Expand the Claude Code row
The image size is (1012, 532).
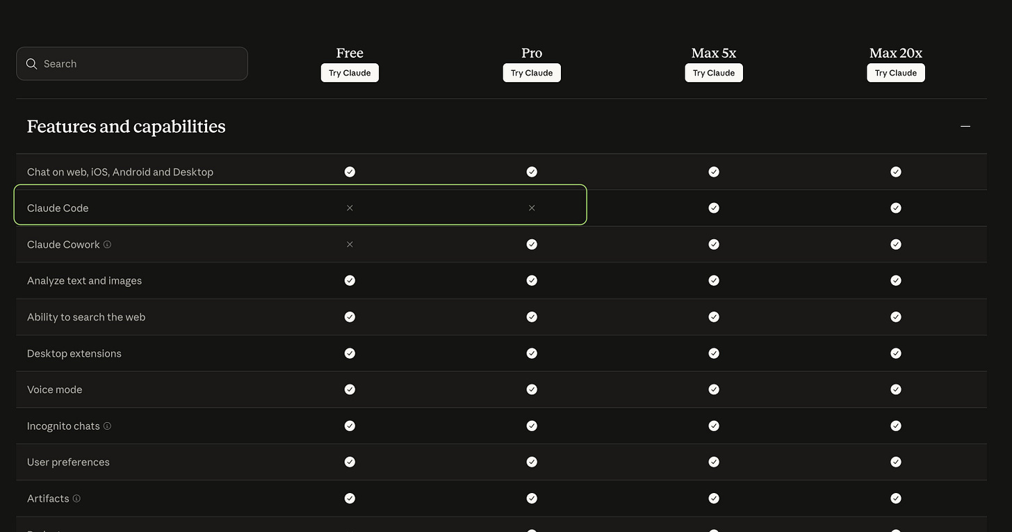pyautogui.click(x=58, y=207)
